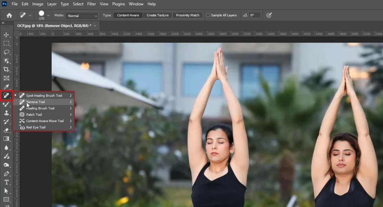Select the Move tool
This screenshot has width=383, height=207.
point(6,35)
